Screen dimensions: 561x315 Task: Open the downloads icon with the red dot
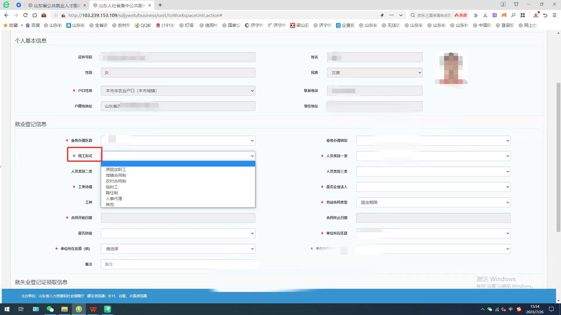point(536,15)
